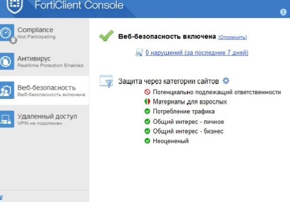Select Общий интерес - личное text

[188, 122]
